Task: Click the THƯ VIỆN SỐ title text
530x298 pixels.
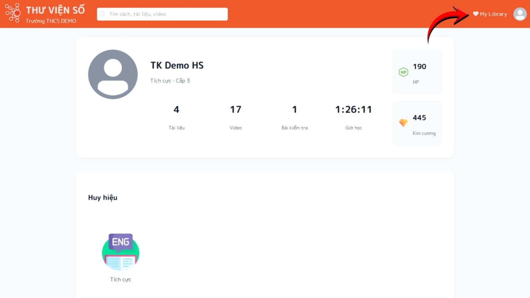Action: (55, 10)
